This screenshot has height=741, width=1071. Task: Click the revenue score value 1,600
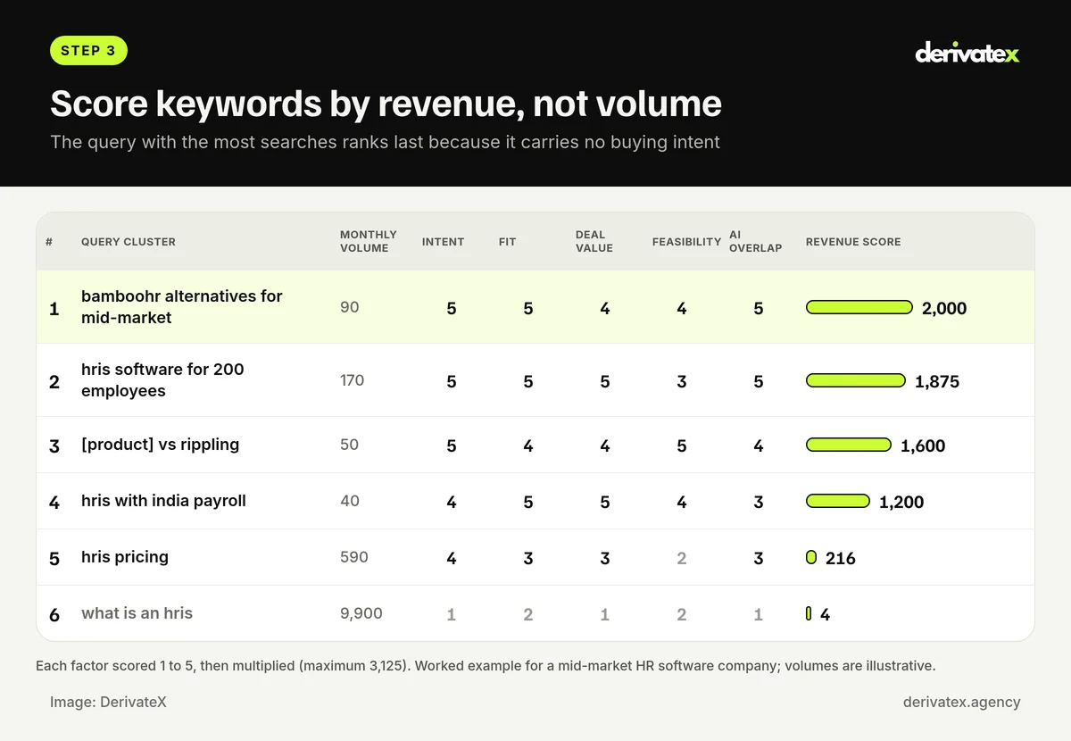[923, 445]
